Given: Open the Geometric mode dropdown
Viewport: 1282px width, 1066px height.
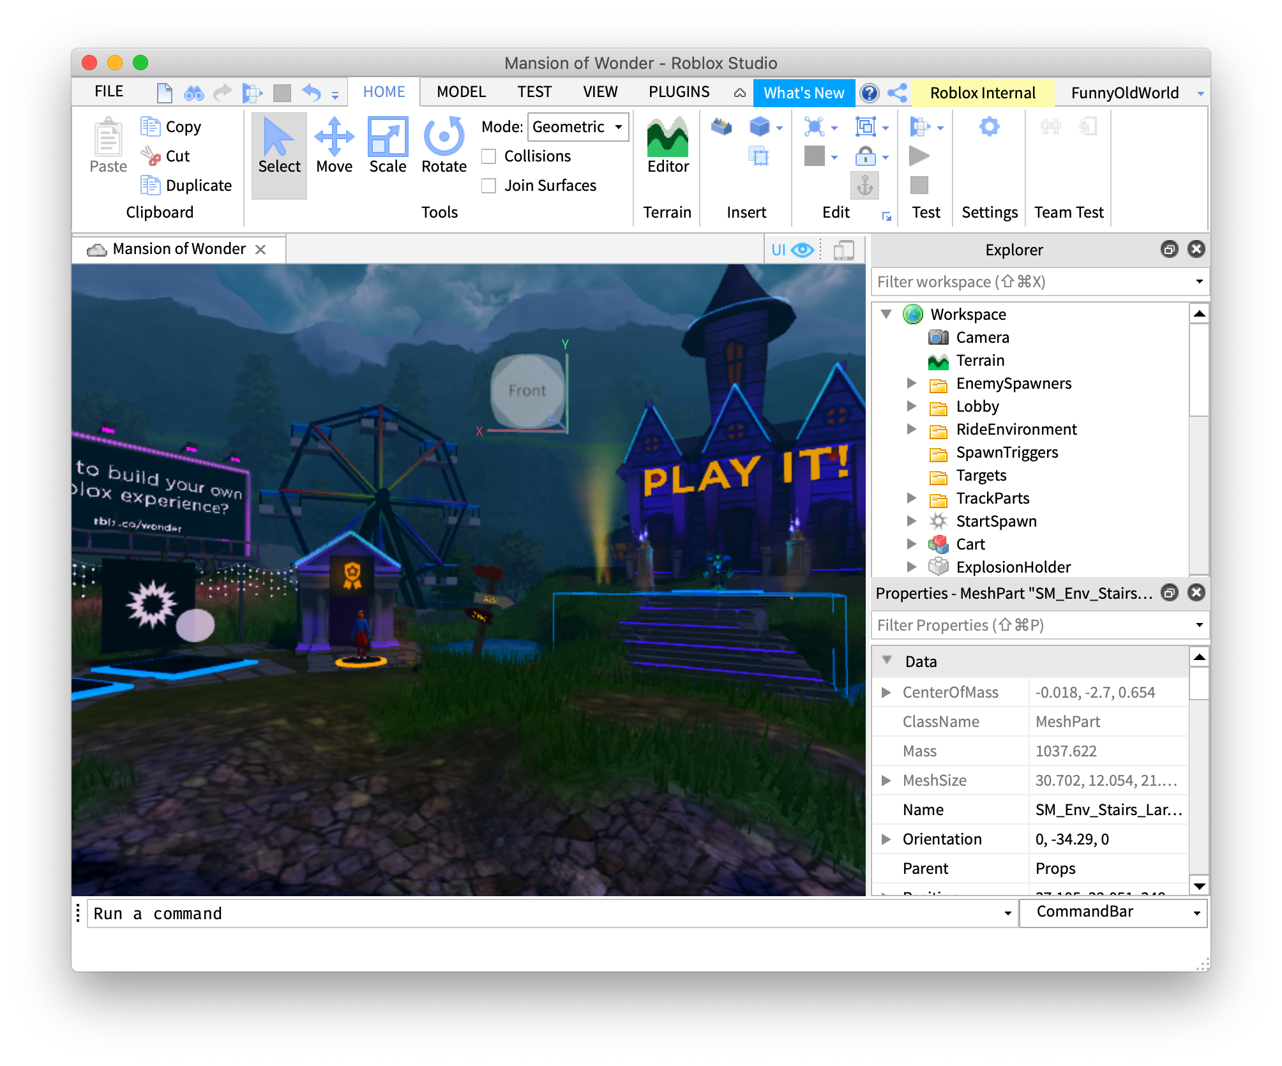Looking at the screenshot, I should click(578, 127).
